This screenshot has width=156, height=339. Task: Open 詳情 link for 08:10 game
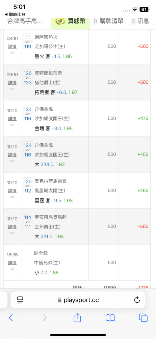pyautogui.click(x=12, y=46)
